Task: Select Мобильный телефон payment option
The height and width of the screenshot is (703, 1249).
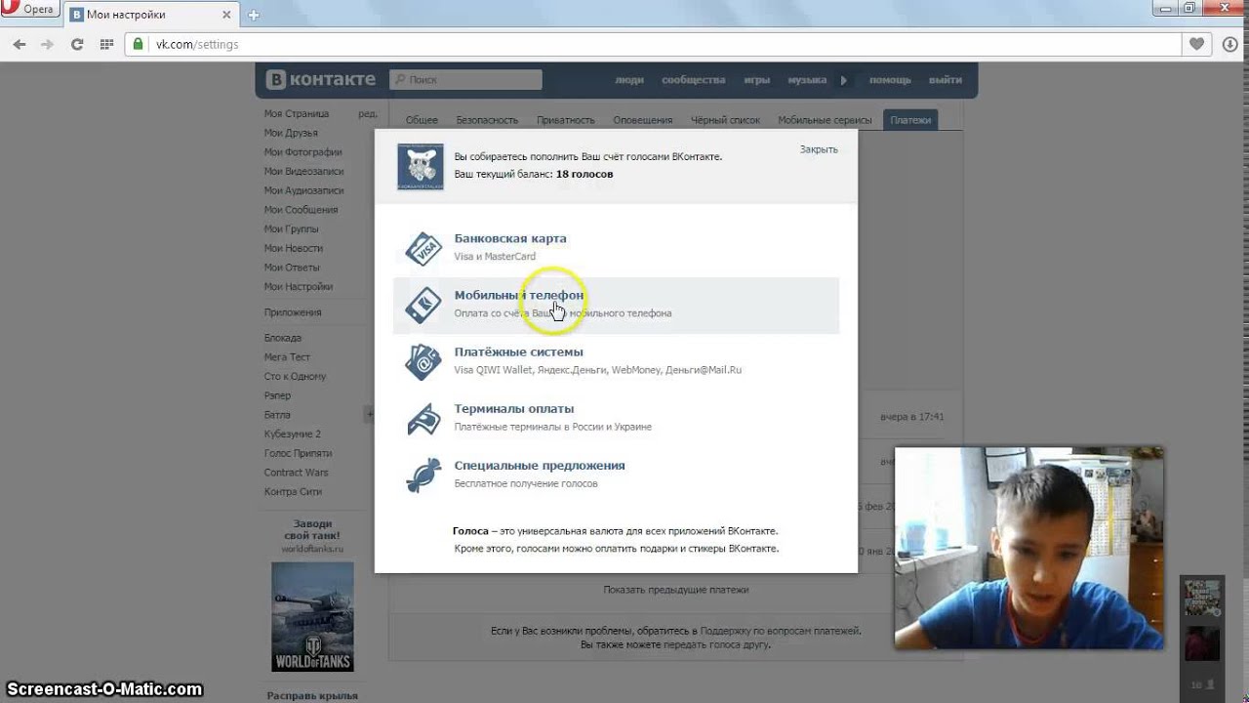Action: 616,305
